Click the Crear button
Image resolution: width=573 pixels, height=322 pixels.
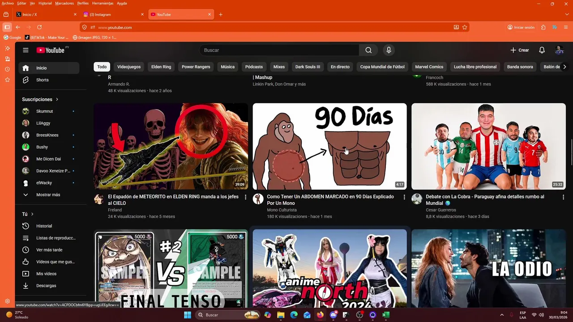pos(519,50)
